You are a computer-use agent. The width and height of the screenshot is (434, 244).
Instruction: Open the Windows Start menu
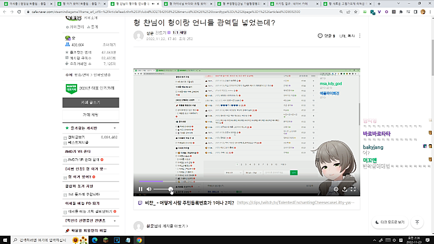pos(5,240)
